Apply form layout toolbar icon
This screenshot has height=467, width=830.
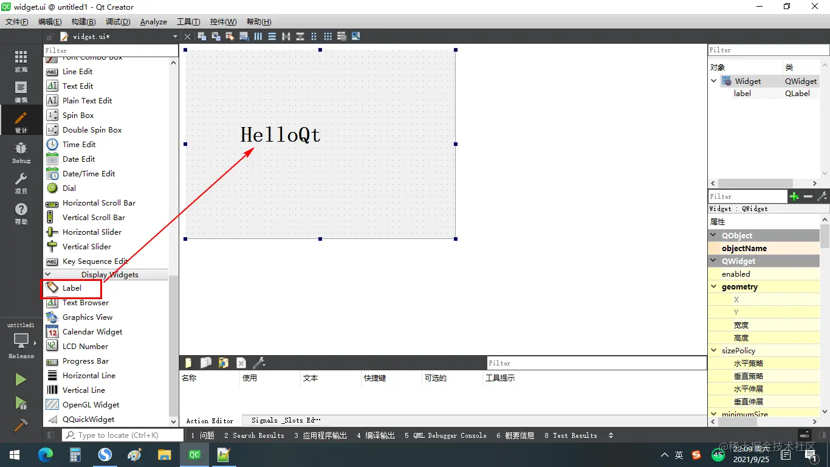click(314, 36)
